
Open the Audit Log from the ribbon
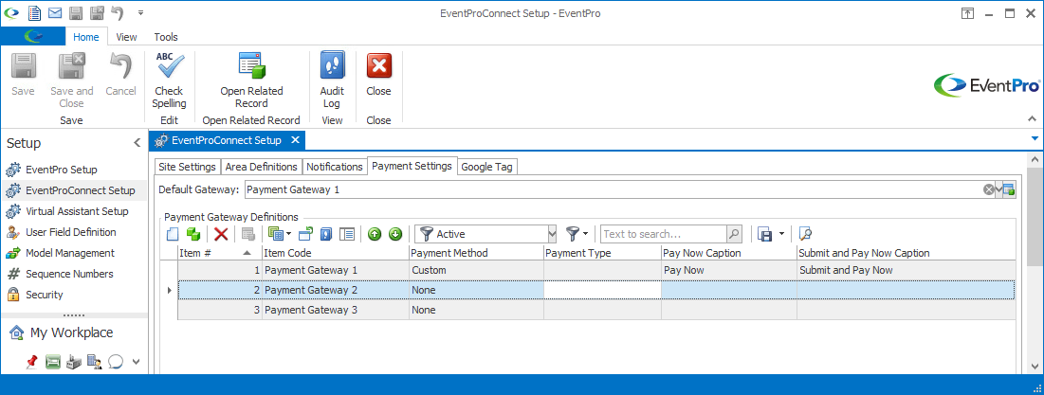[332, 80]
